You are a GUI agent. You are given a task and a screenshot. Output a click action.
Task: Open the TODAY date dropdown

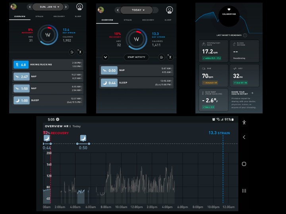(136, 10)
